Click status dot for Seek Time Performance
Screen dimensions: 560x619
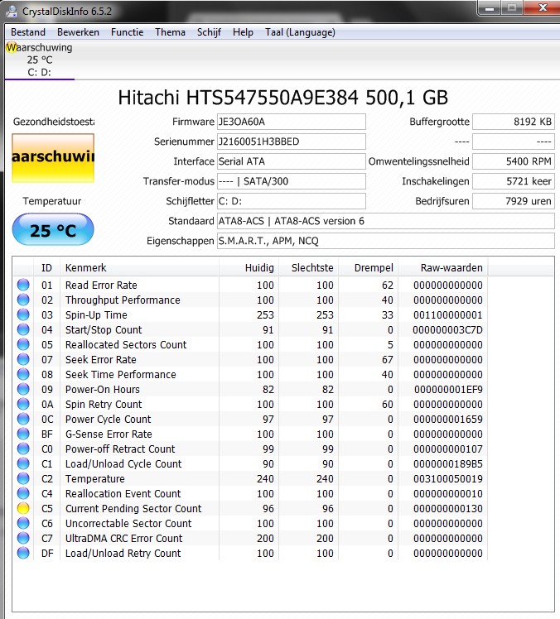tap(23, 374)
